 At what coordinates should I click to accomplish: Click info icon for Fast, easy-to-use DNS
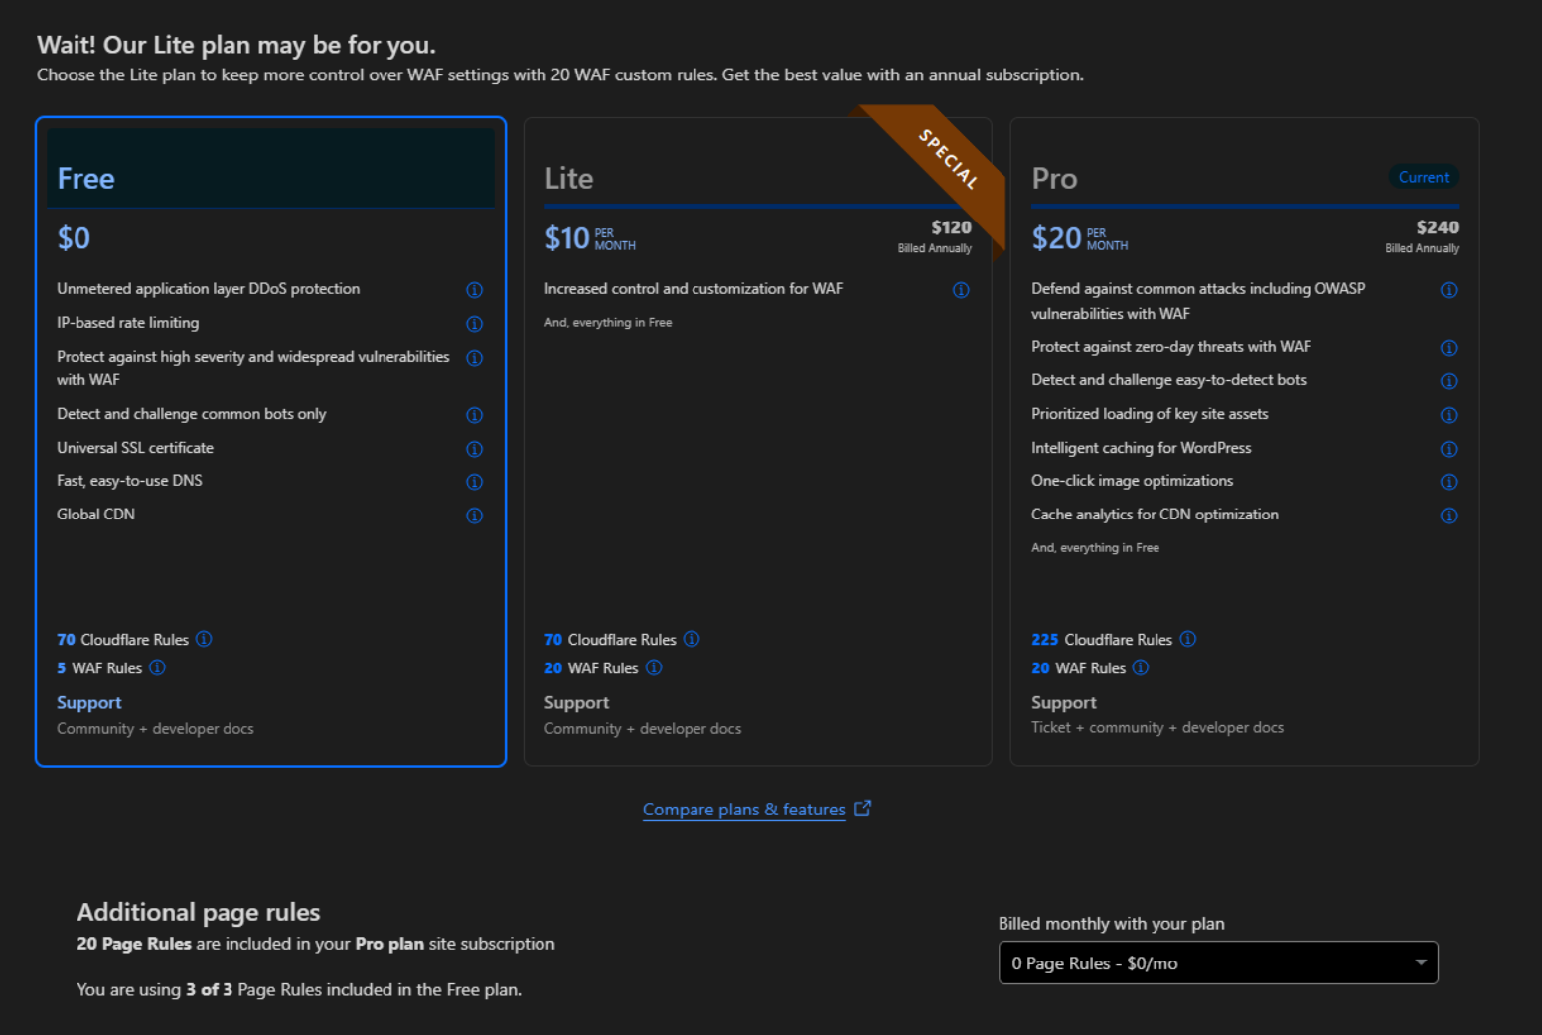(474, 482)
